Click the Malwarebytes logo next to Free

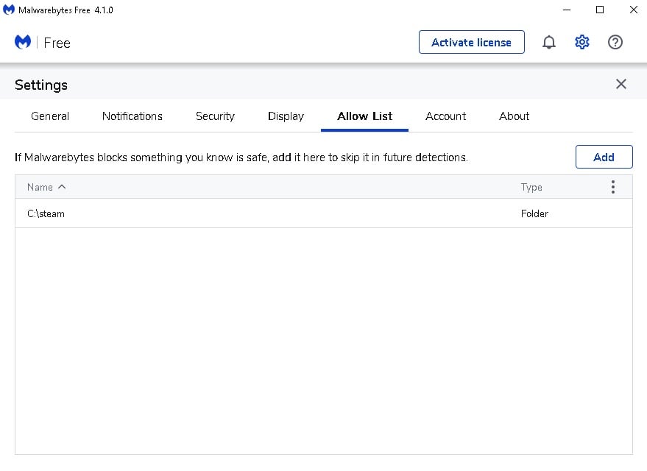click(23, 42)
